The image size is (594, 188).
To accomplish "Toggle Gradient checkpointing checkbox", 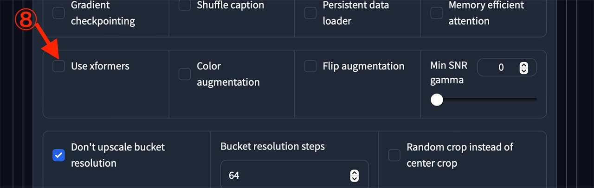I will (58, 13).
